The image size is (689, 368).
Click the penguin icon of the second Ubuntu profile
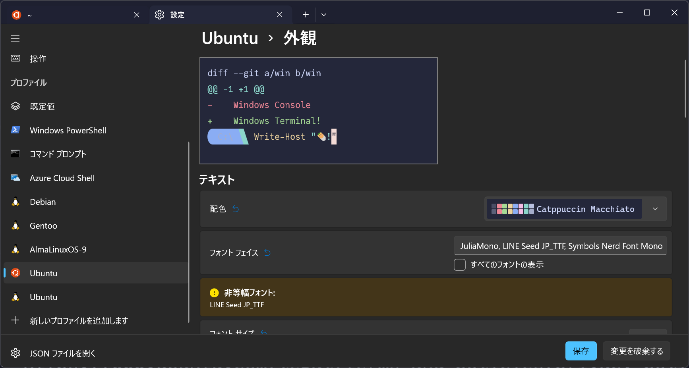15,297
